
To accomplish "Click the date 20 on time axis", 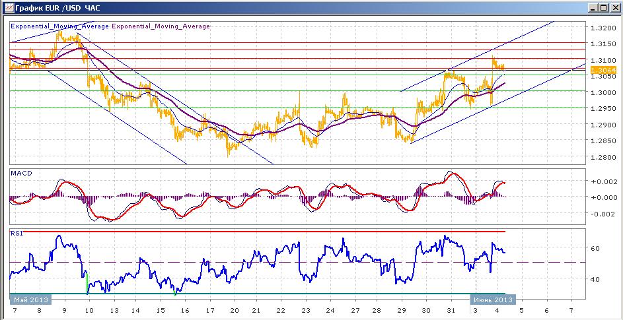I will coord(234,311).
